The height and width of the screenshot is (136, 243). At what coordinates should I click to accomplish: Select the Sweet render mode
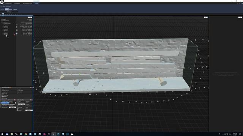pyautogui.click(x=10, y=9)
